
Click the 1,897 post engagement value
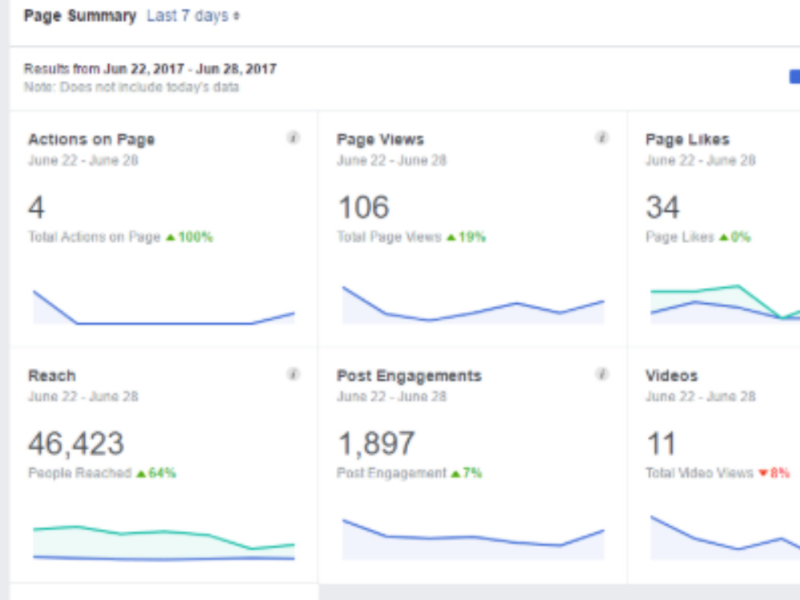click(x=377, y=444)
